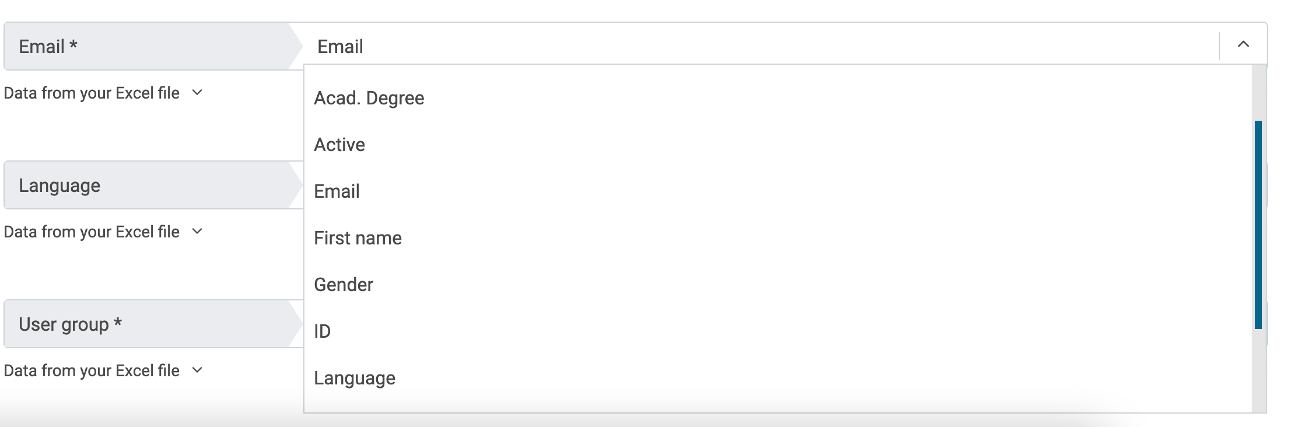Click the chevron under the Email field
Screen dimensions: 1289x427
click(x=197, y=93)
